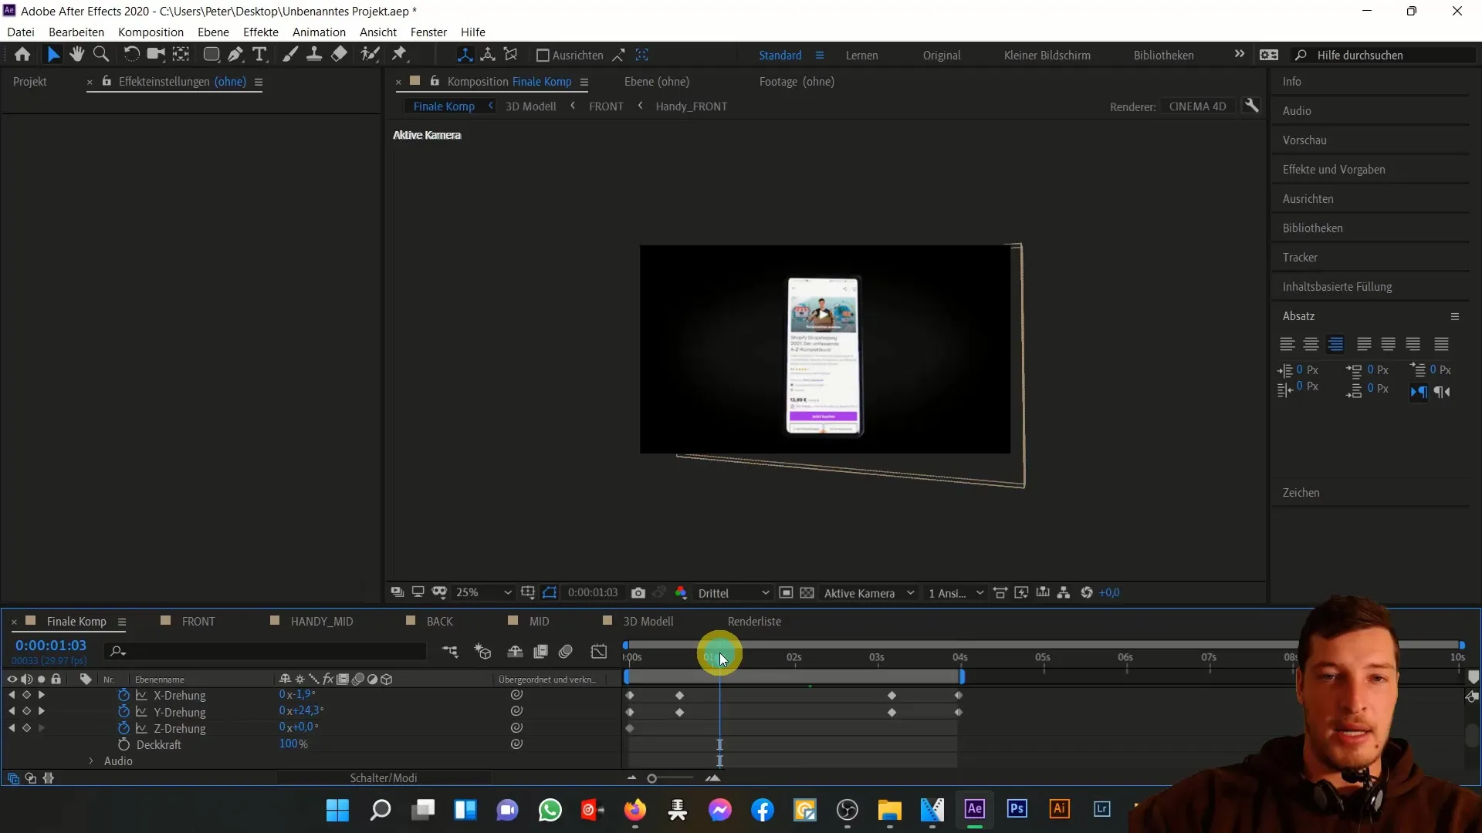Click the 02s mark on the time ruler
This screenshot has width=1482, height=833.
(793, 658)
